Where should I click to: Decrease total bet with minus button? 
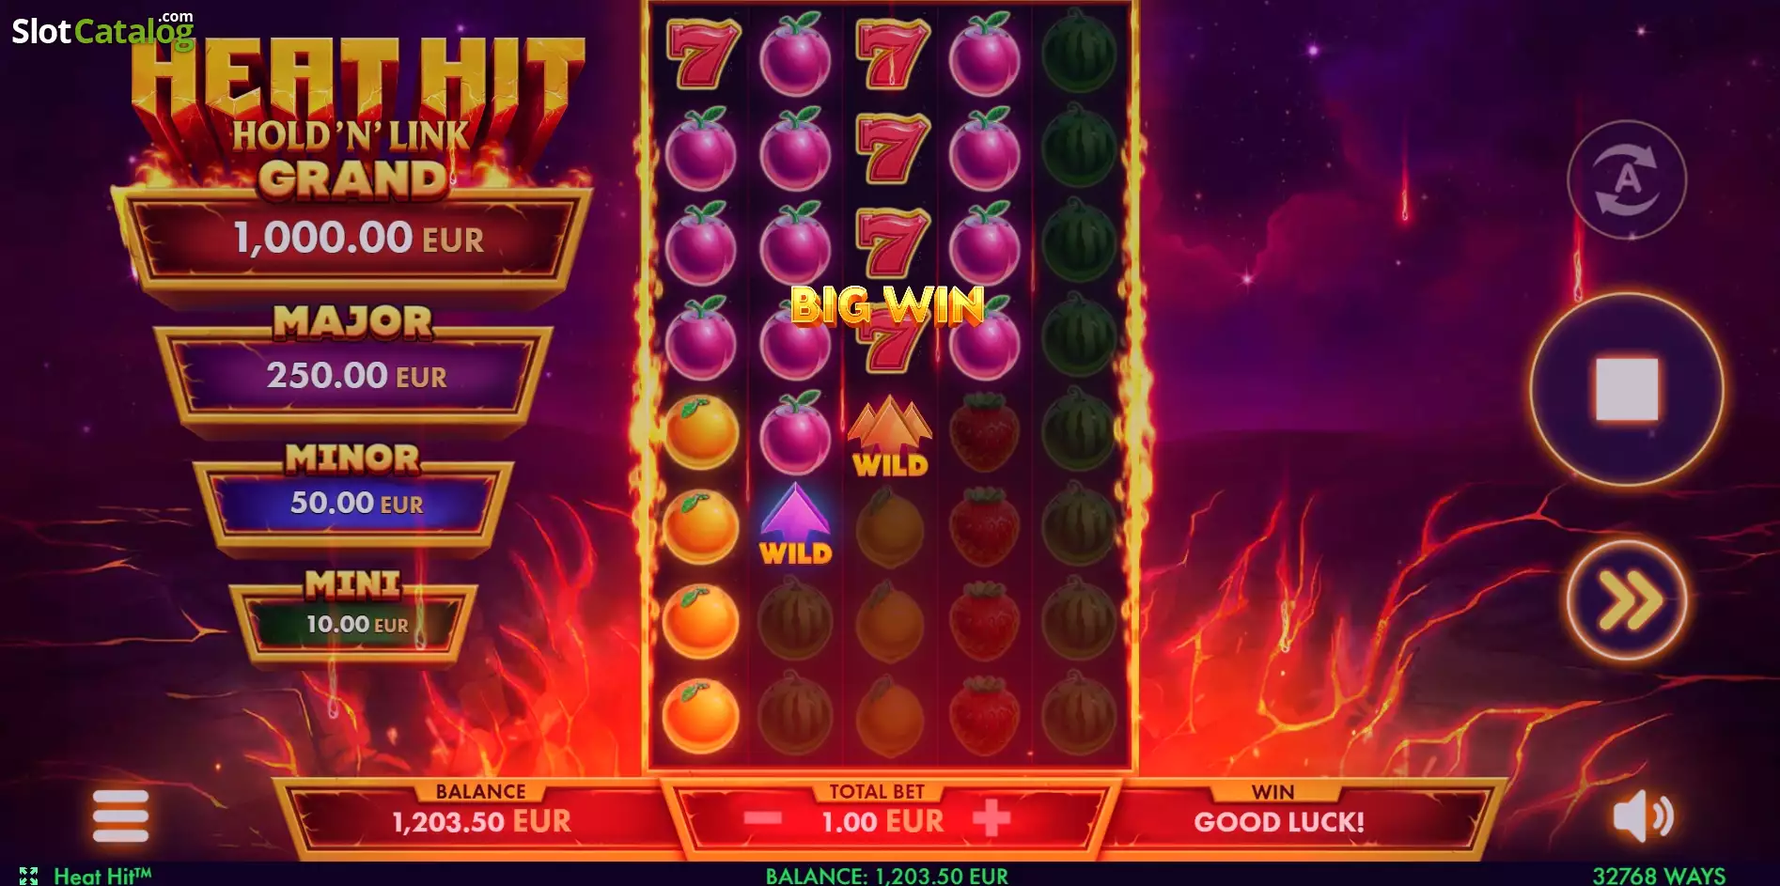coord(762,819)
